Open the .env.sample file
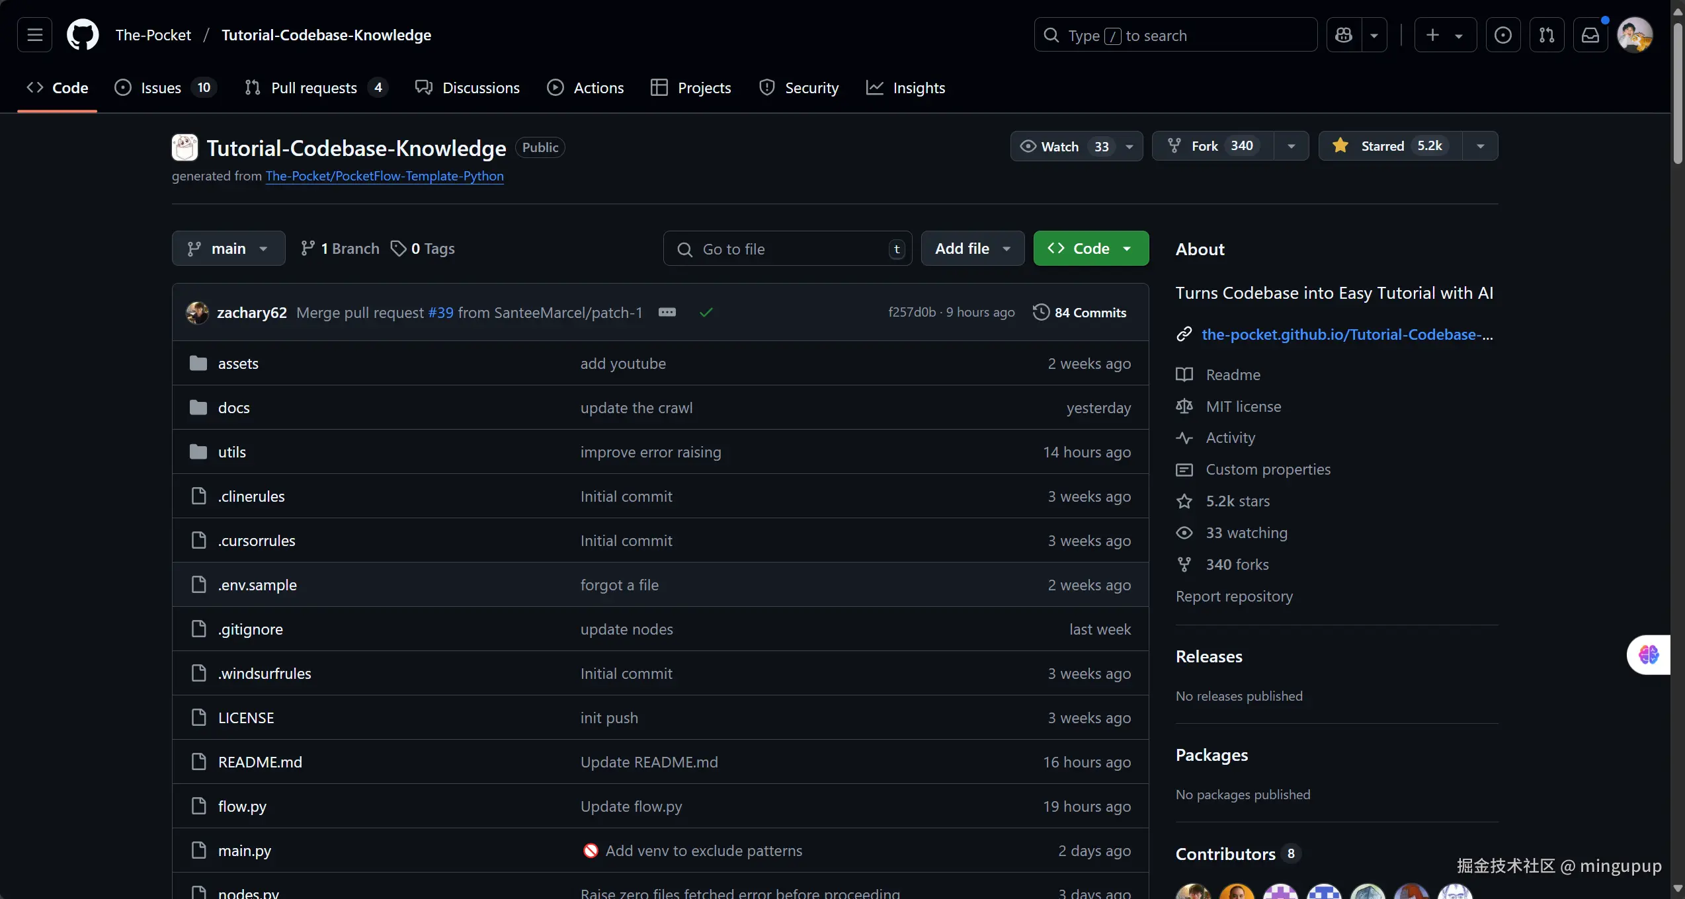The width and height of the screenshot is (1685, 899). point(257,584)
